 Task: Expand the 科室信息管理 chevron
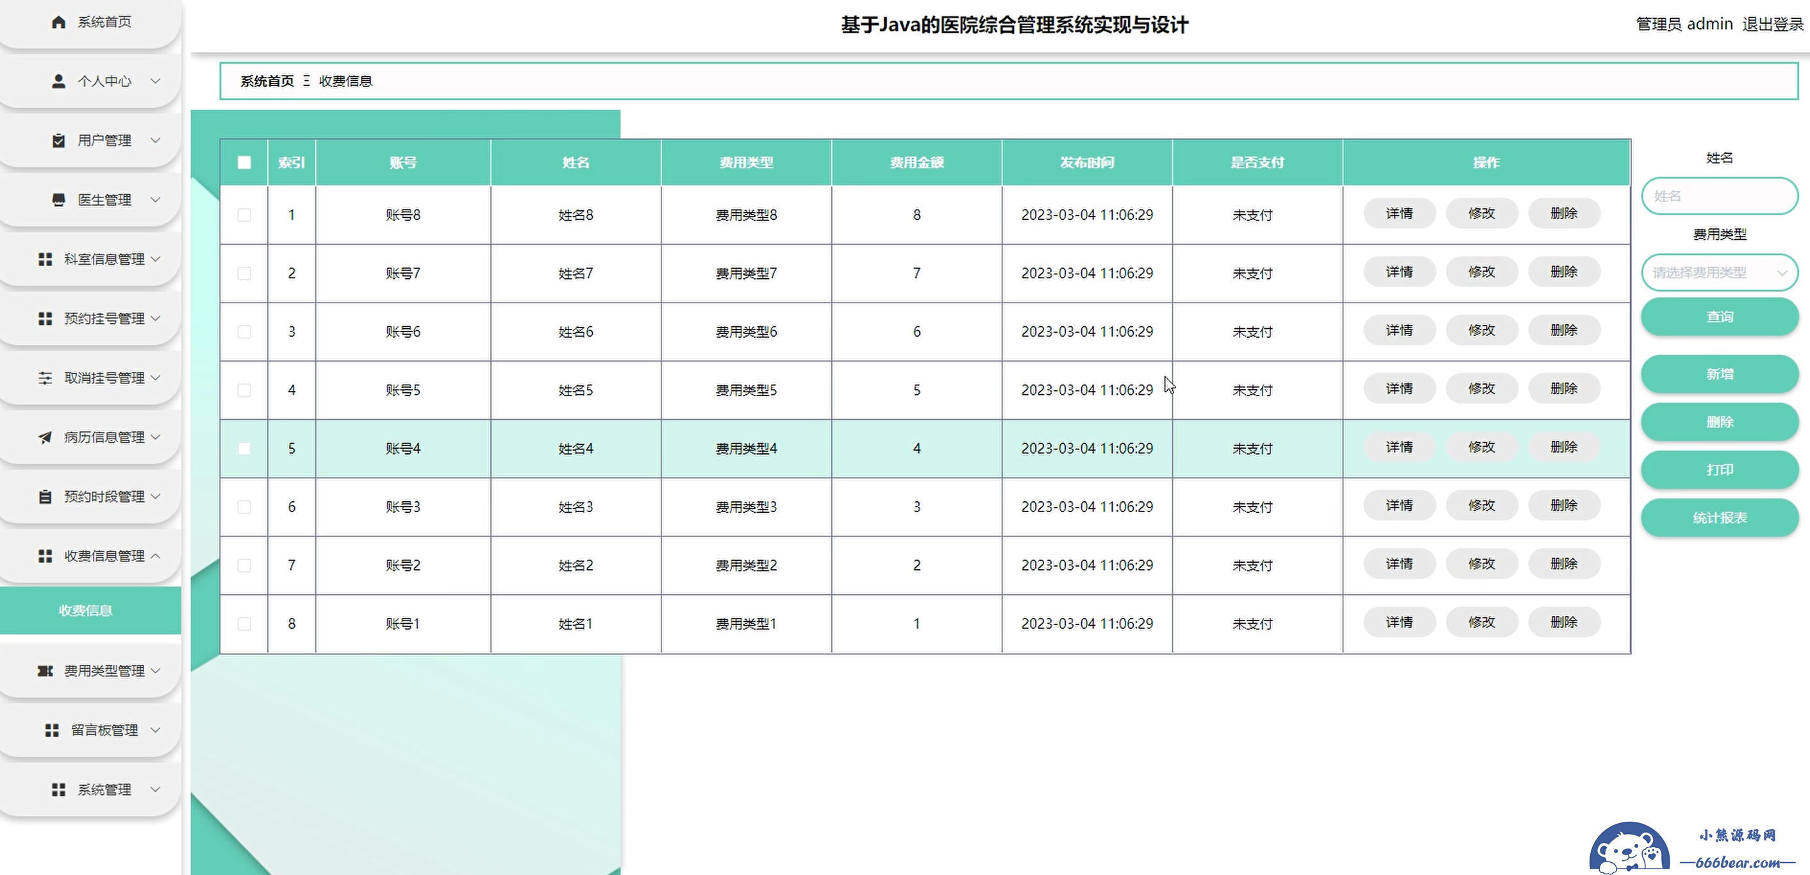tap(155, 260)
